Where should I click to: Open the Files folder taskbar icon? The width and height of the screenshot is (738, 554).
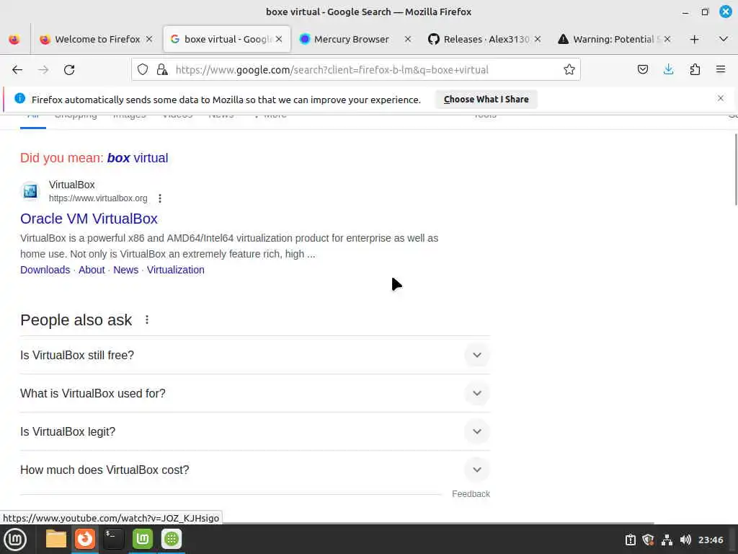[56, 539]
